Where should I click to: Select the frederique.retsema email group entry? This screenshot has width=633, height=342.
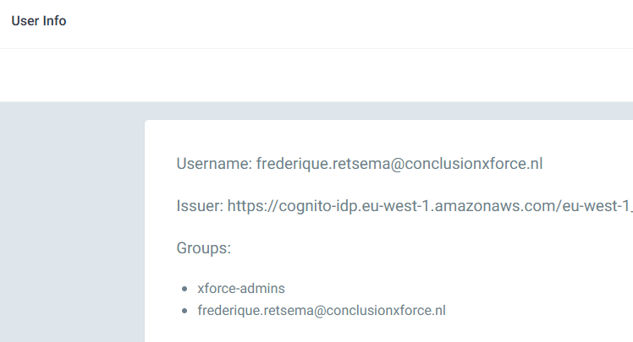(322, 310)
